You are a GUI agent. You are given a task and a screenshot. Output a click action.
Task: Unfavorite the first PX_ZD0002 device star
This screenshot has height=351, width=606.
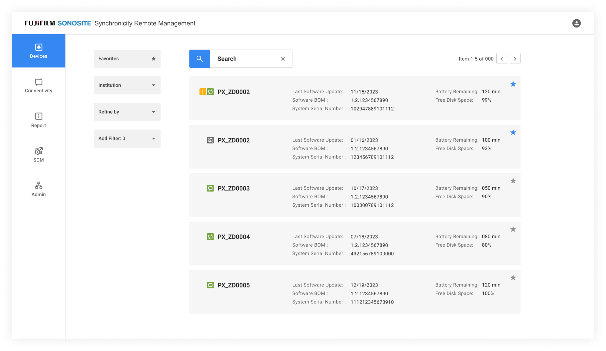click(513, 84)
